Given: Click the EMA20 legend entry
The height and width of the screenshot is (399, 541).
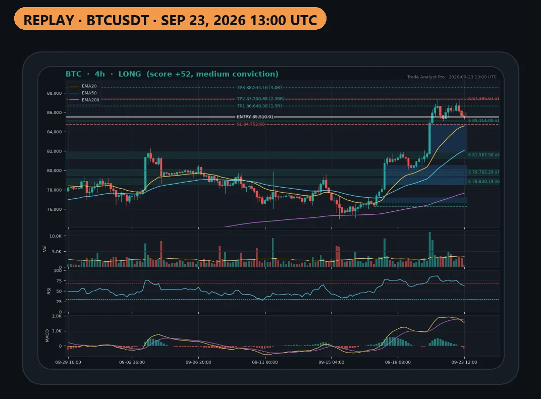Looking at the screenshot, I should 83,86.
